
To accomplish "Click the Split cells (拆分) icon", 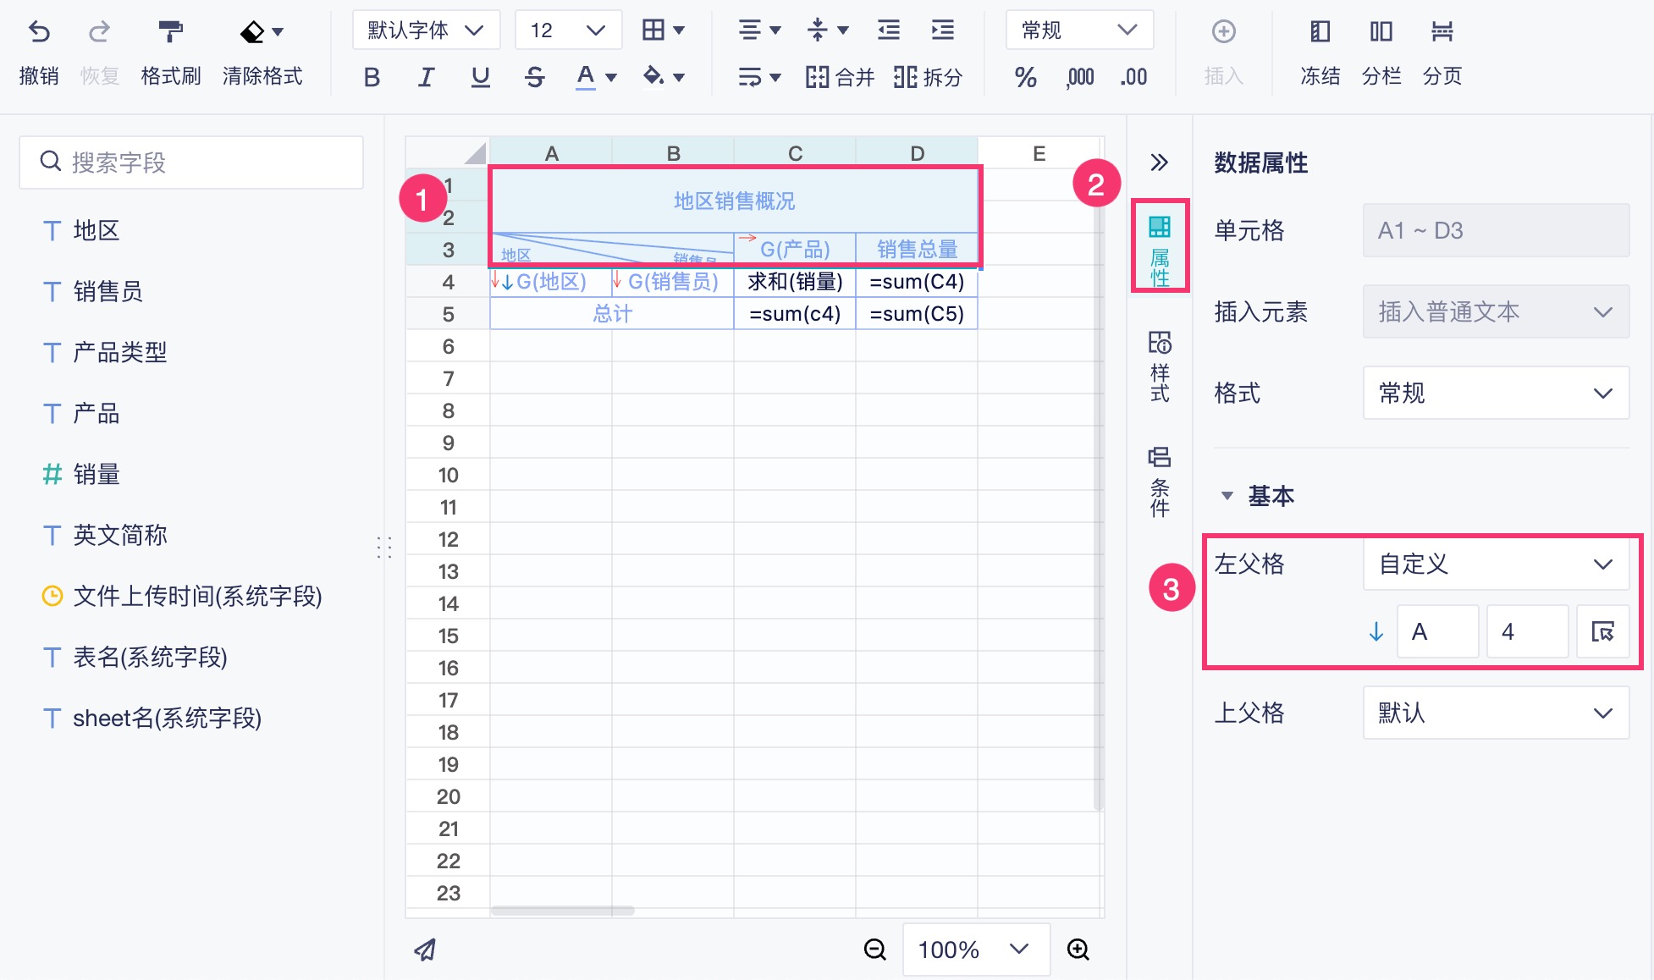I will click(905, 77).
